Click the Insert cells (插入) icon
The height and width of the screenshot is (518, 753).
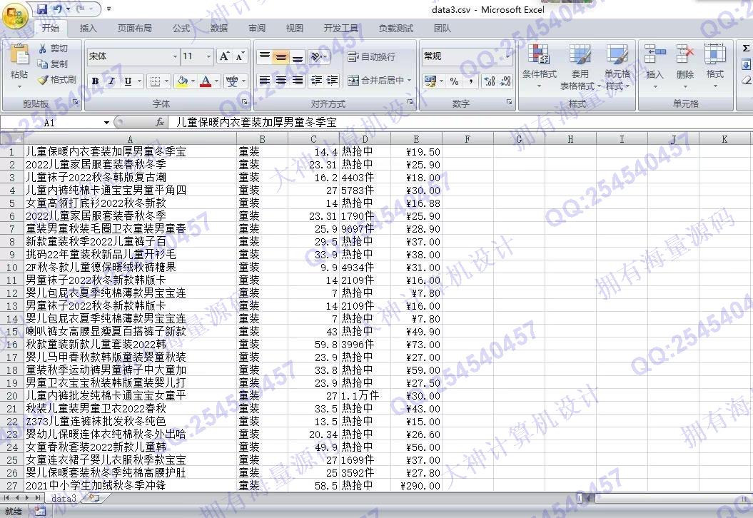click(x=655, y=54)
